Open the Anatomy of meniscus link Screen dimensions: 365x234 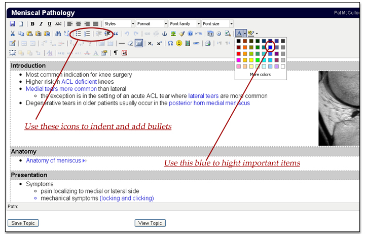pos(54,160)
